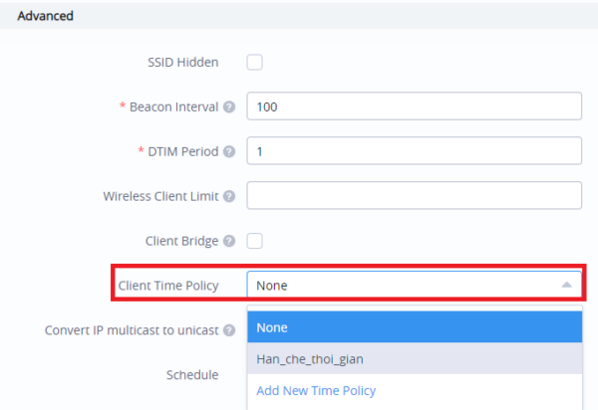
Task: Enable the SSID Hidden checkbox
Action: click(255, 62)
